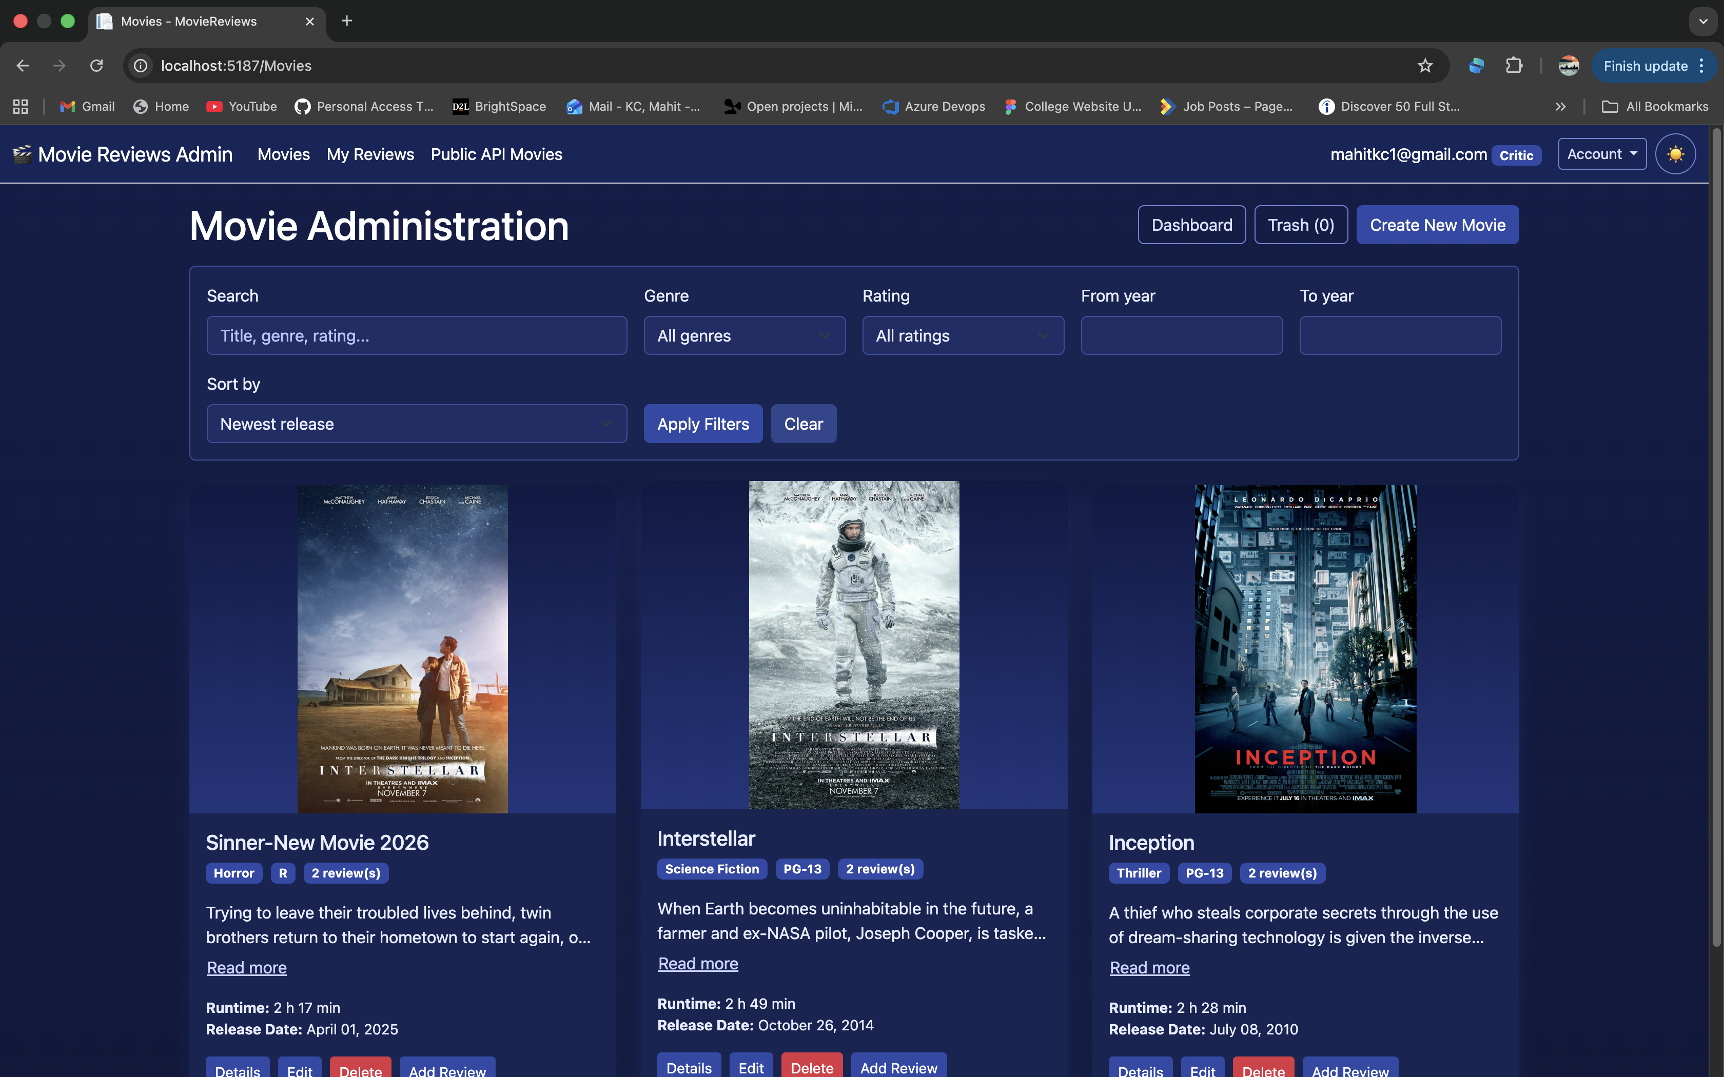Viewport: 1724px width, 1077px height.
Task: Open the Job Posts bookmark
Action: click(1227, 106)
